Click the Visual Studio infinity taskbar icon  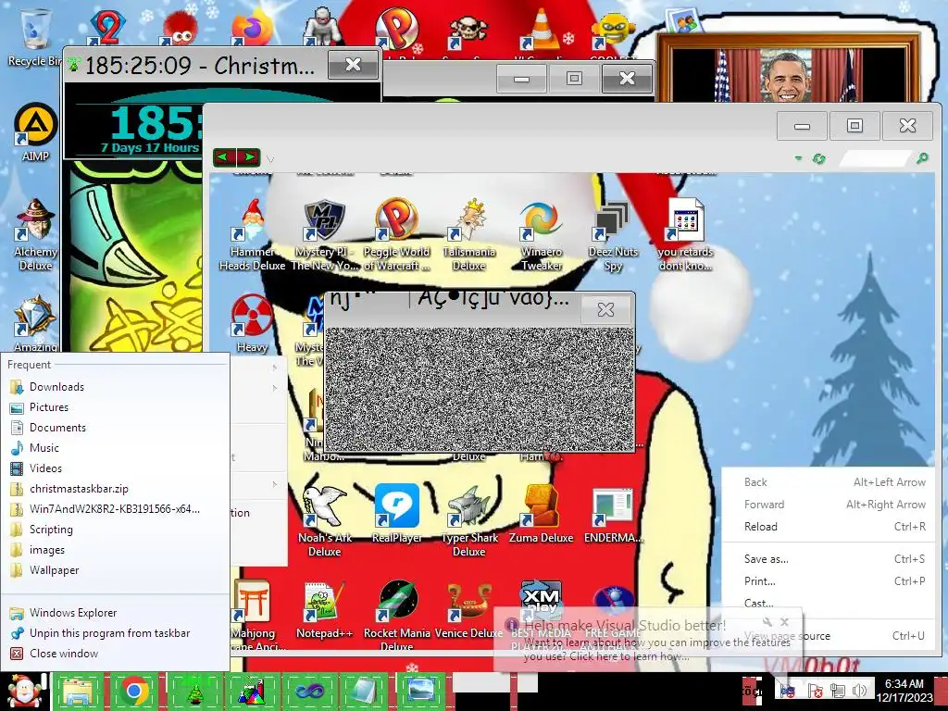(x=308, y=691)
